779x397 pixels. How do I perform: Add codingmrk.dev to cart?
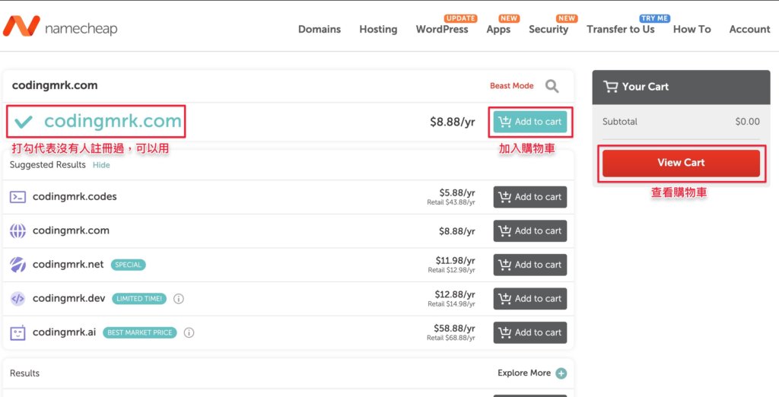point(530,299)
